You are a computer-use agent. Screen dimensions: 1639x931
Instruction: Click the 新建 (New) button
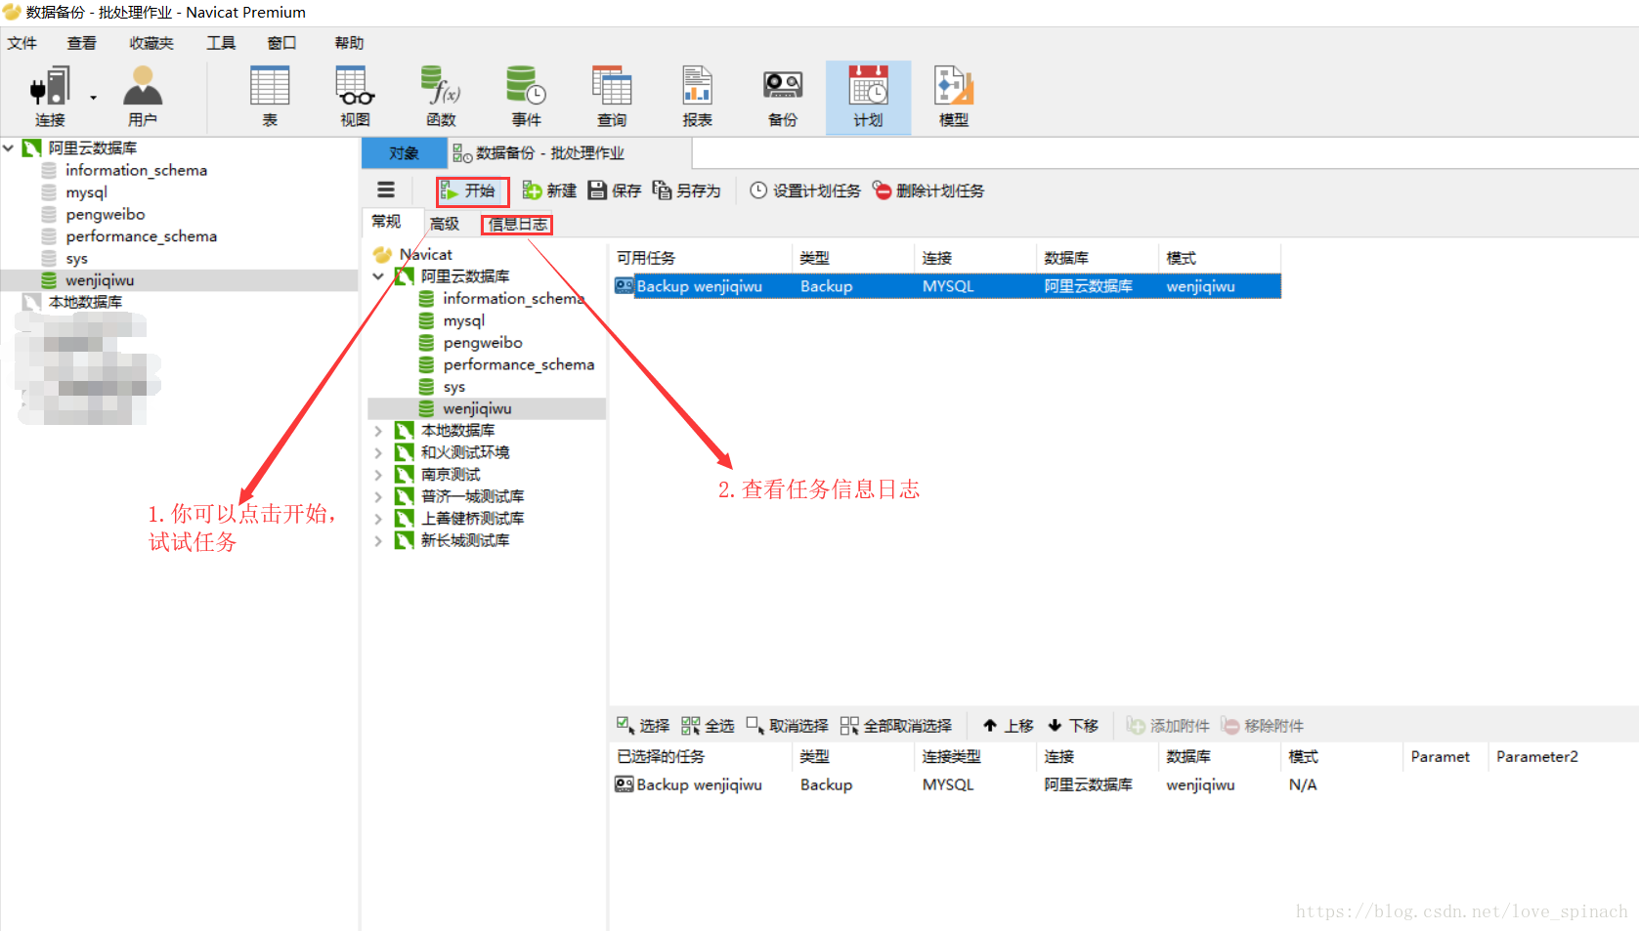click(x=549, y=190)
